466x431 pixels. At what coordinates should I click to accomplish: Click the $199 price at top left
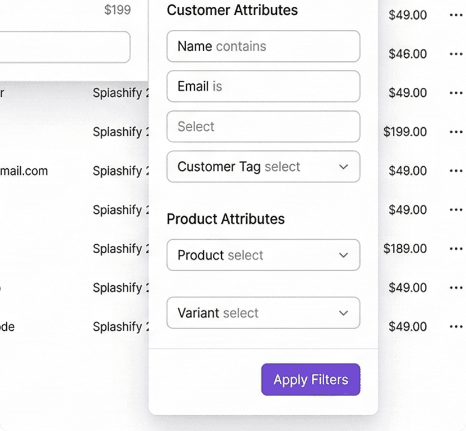116,10
